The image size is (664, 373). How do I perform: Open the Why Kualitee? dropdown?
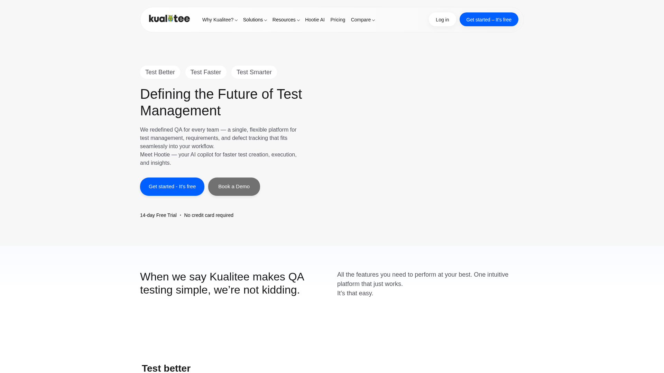[218, 20]
